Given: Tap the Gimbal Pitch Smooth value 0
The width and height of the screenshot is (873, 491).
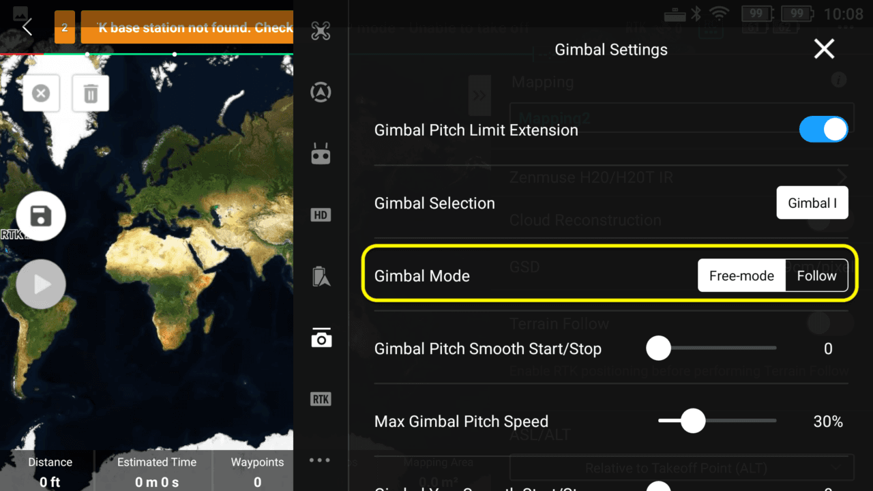Looking at the screenshot, I should [x=828, y=348].
